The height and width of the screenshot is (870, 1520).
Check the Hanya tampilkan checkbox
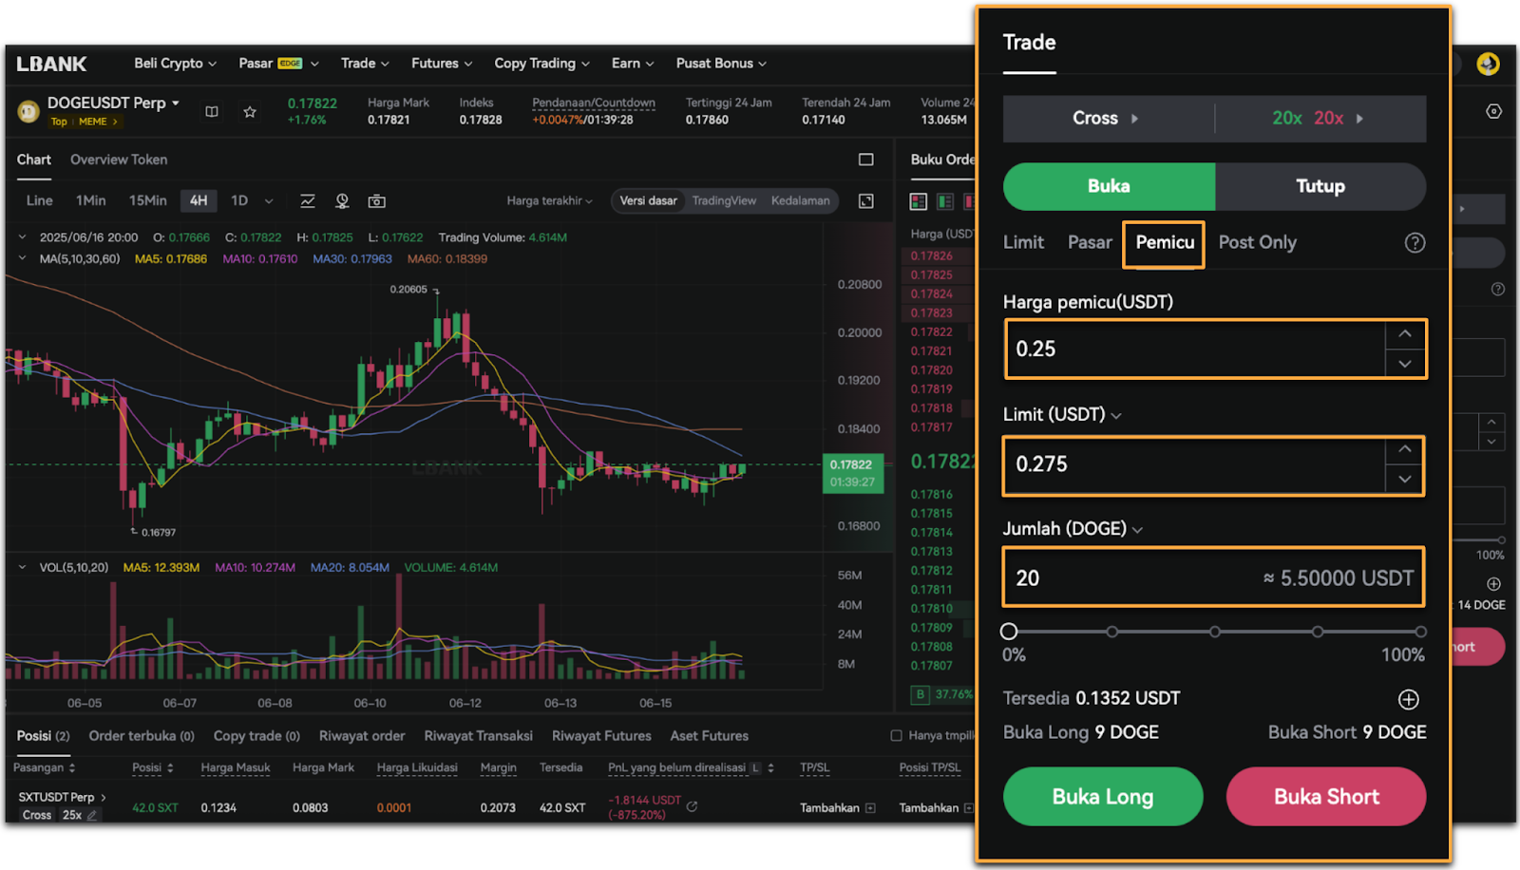pyautogui.click(x=896, y=736)
